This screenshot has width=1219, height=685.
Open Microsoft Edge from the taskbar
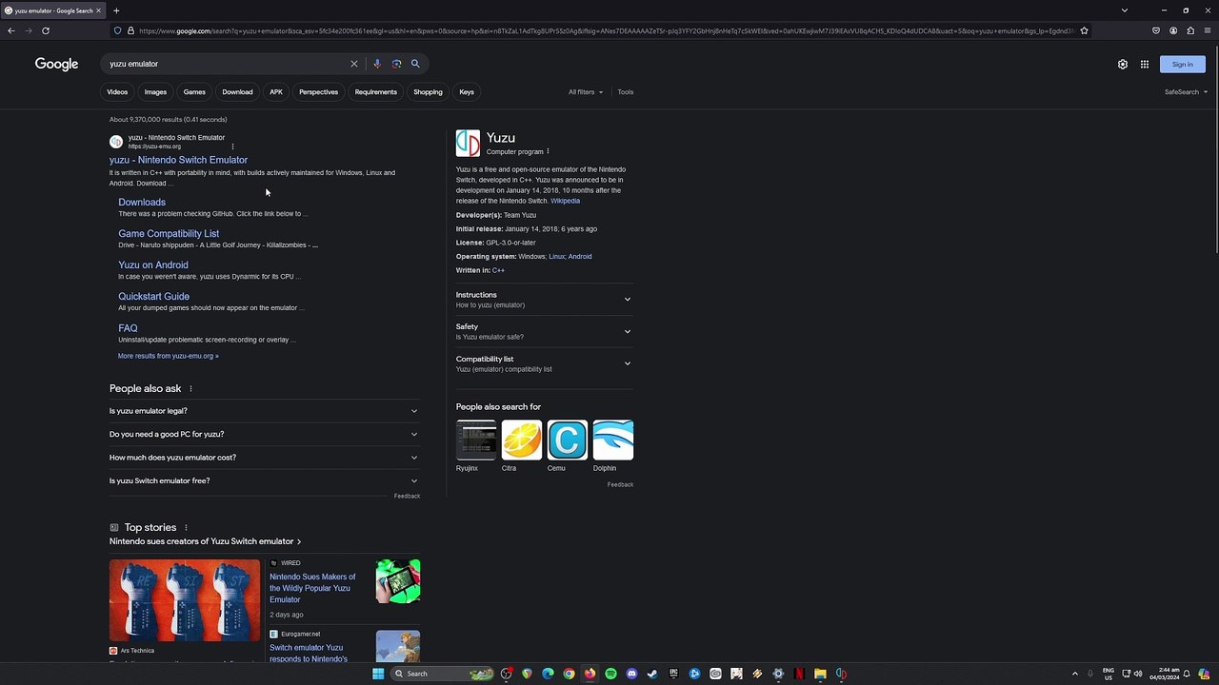tap(548, 674)
